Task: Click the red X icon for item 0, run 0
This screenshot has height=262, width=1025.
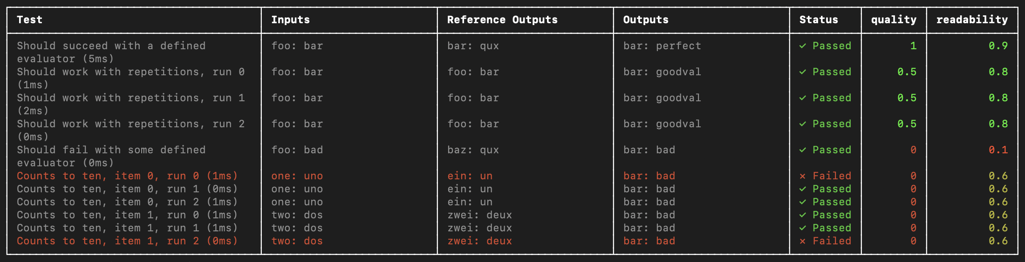Action: coord(802,176)
